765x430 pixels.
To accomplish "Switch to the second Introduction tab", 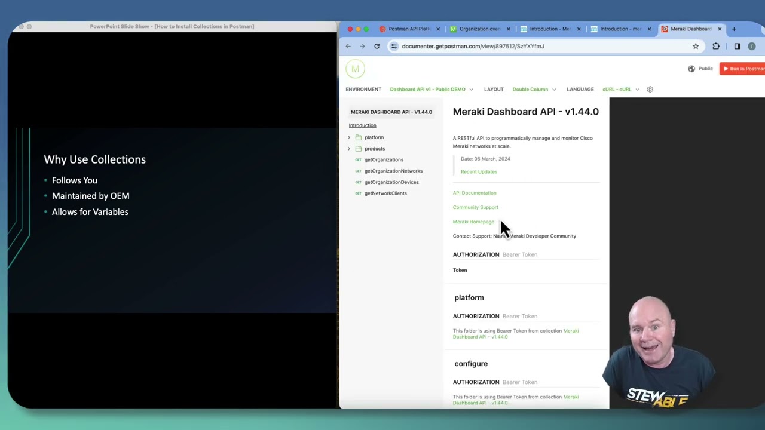I will pos(620,29).
